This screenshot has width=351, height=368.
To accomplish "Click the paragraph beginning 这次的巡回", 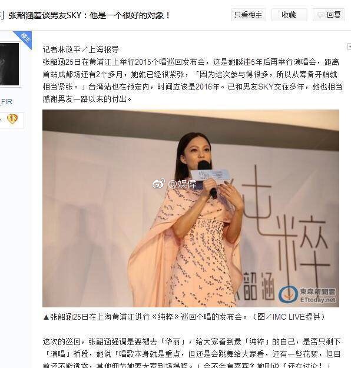I will [191, 354].
